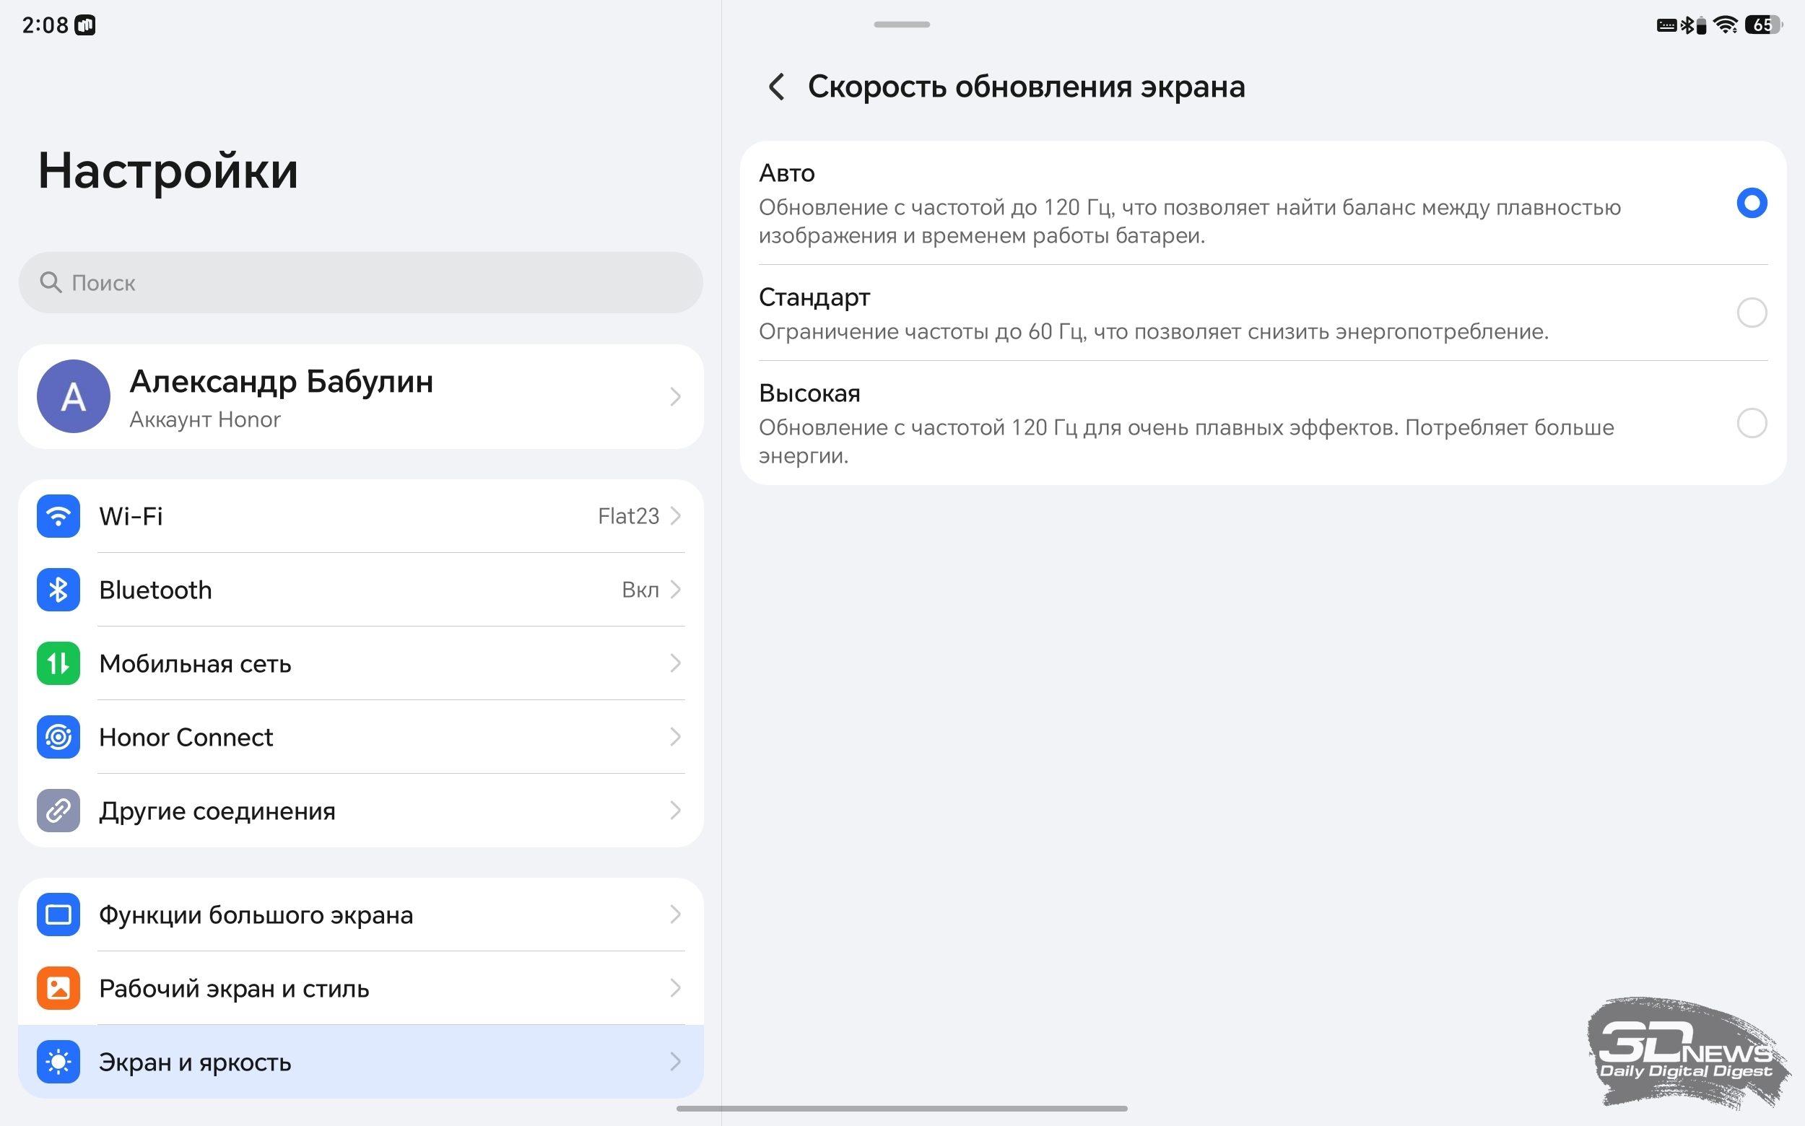The image size is (1805, 1126).
Task: Open the Другие соединения settings entry
Action: click(360, 811)
